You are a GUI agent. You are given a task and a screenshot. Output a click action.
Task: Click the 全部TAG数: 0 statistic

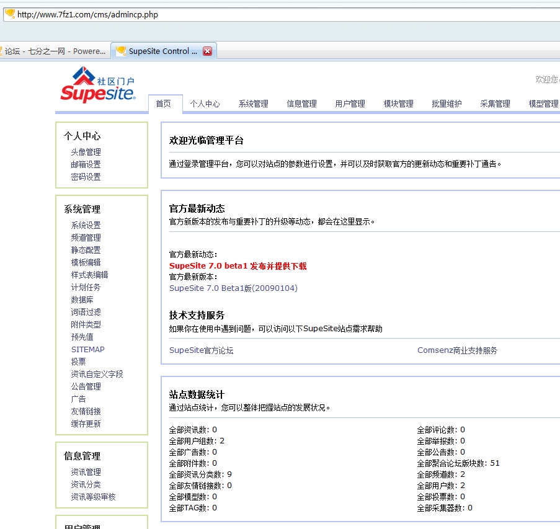tap(193, 508)
